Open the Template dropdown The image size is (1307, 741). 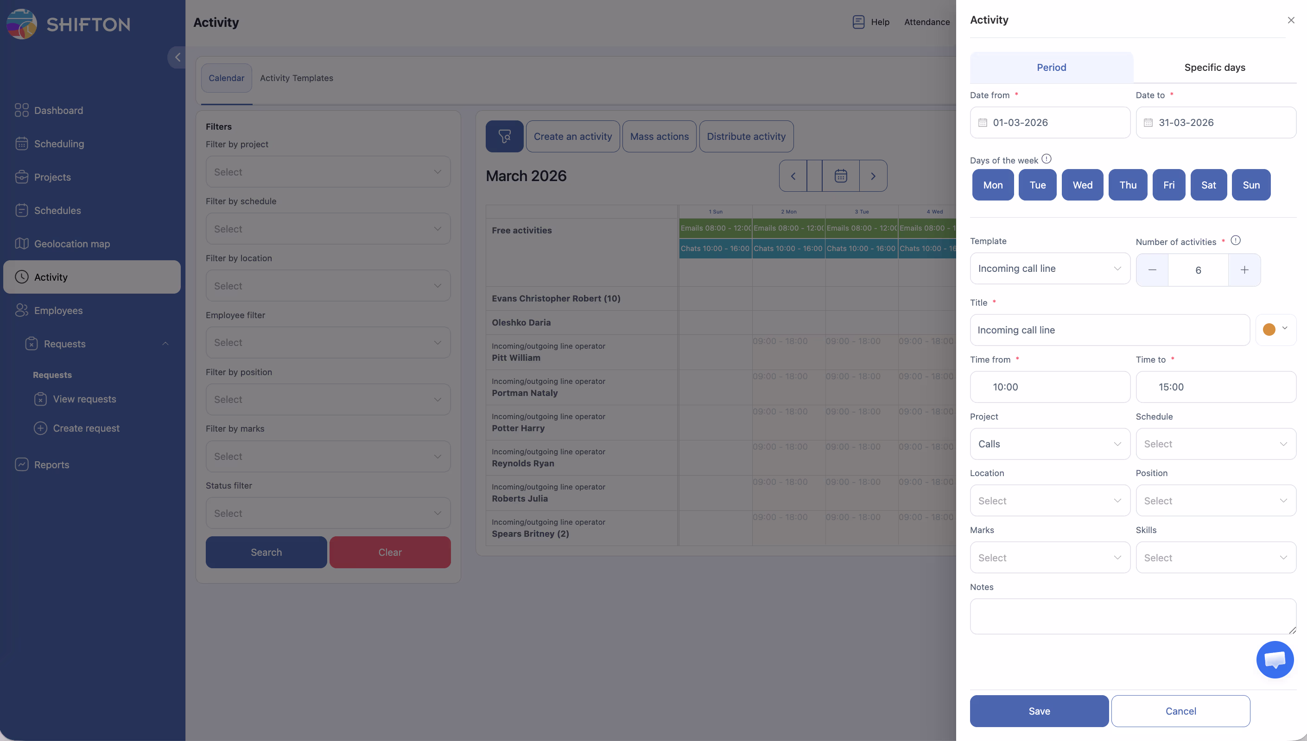pyautogui.click(x=1049, y=268)
